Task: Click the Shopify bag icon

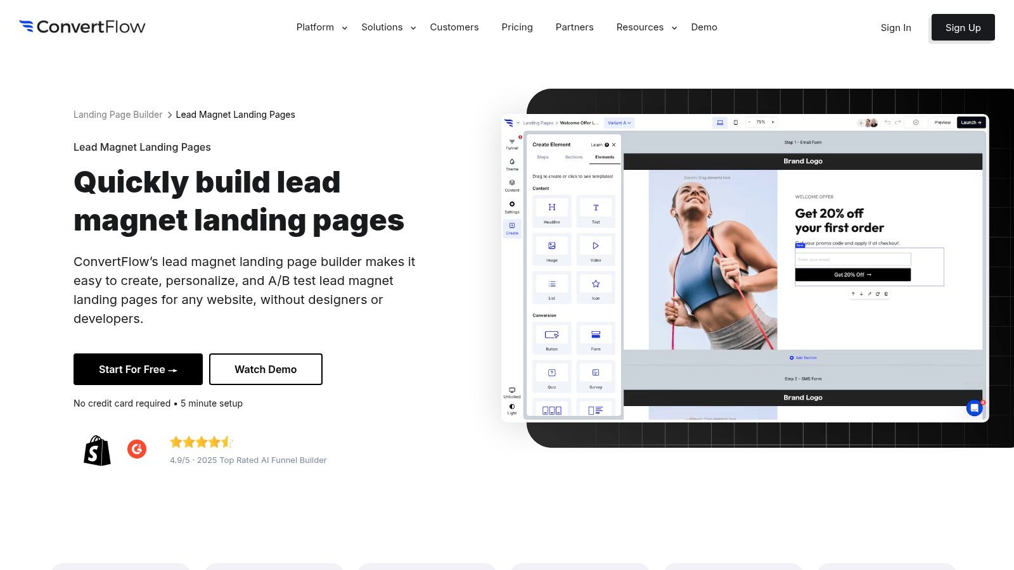Action: pyautogui.click(x=97, y=450)
